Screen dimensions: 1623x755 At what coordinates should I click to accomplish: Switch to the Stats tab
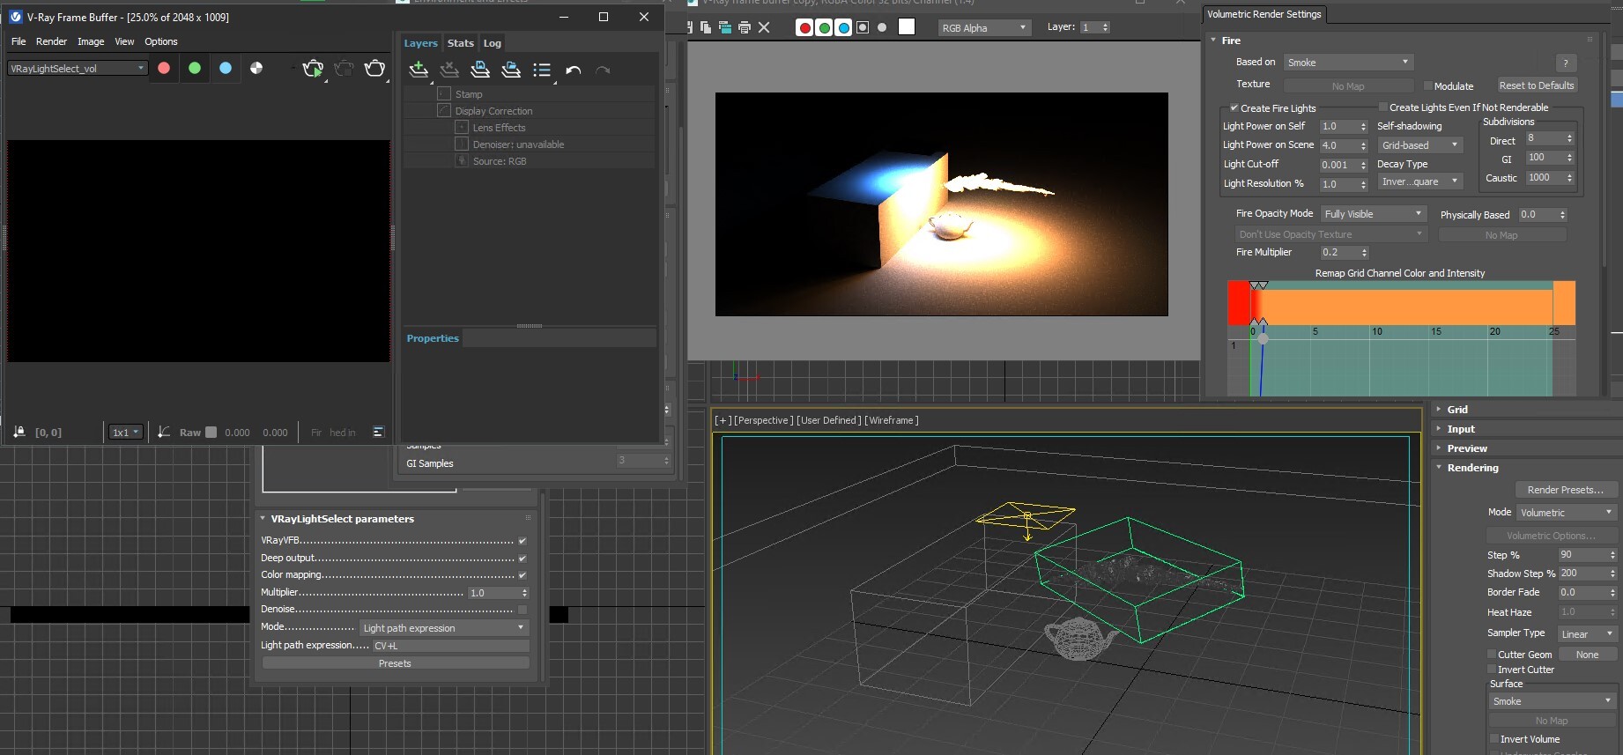click(460, 43)
